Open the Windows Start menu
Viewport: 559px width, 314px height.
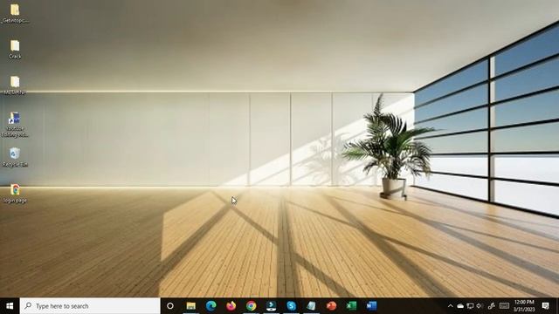tap(10, 306)
